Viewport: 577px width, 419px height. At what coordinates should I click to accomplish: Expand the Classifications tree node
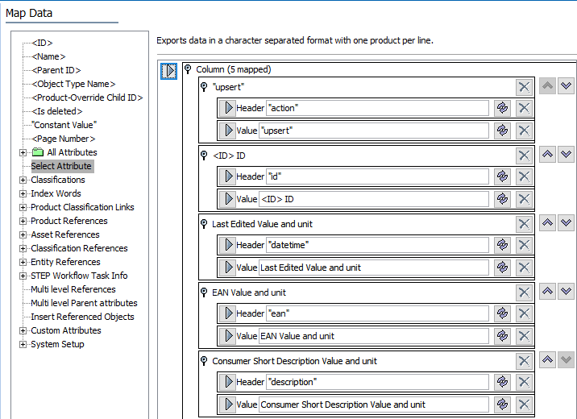23,180
